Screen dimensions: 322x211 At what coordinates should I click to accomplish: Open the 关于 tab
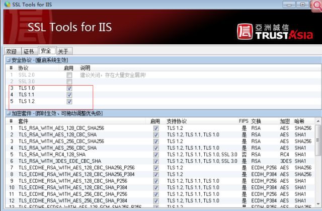tap(64, 51)
